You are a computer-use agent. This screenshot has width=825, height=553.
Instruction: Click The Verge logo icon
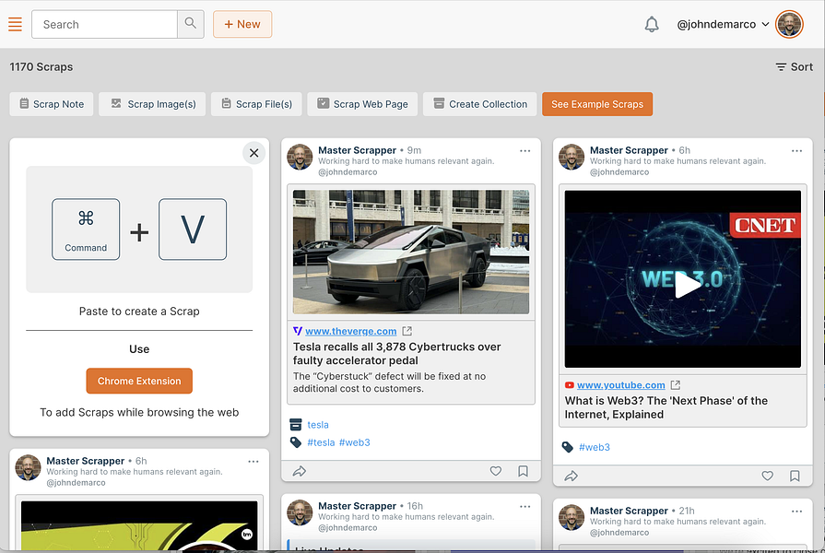(297, 331)
